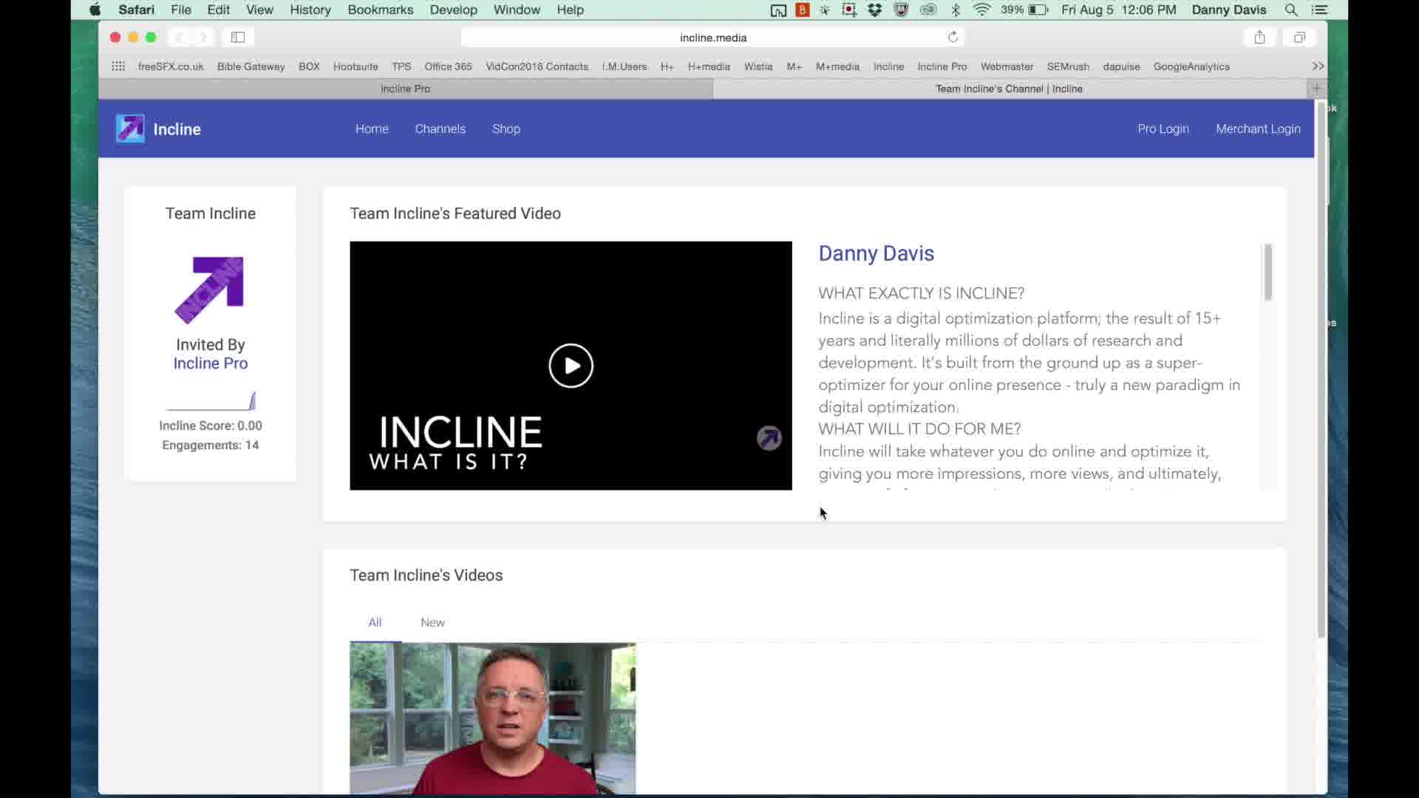Open the File menu
This screenshot has height=798, width=1419.
pyautogui.click(x=181, y=10)
